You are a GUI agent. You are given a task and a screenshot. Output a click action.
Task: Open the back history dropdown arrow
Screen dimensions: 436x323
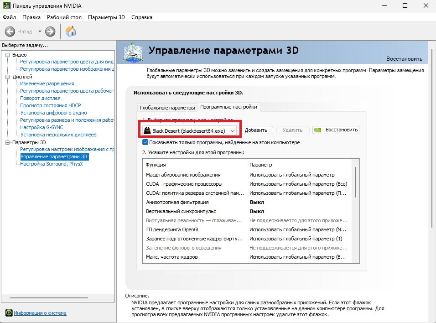tap(40, 31)
